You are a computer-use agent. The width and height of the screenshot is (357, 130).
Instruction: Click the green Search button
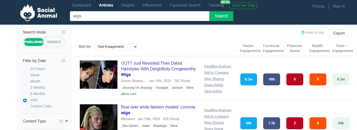221,16
